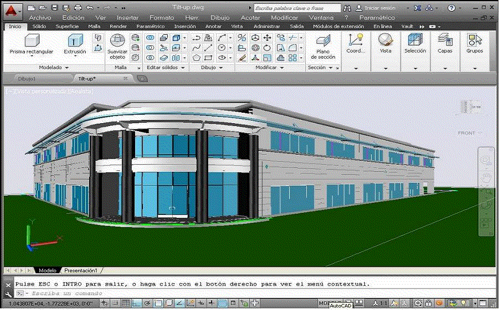499x310 pixels.
Task: Toggle the annotation scale 1:1 button
Action: tap(379, 303)
